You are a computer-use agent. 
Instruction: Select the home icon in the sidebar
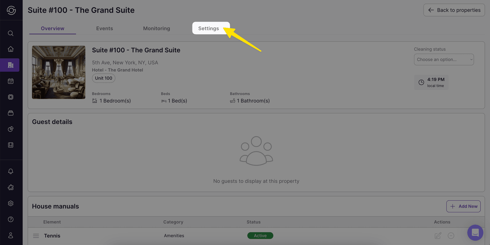click(10, 49)
